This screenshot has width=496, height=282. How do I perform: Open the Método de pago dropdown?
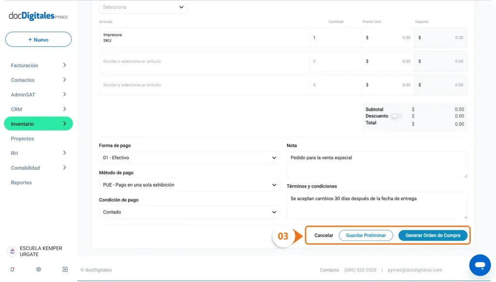click(189, 185)
